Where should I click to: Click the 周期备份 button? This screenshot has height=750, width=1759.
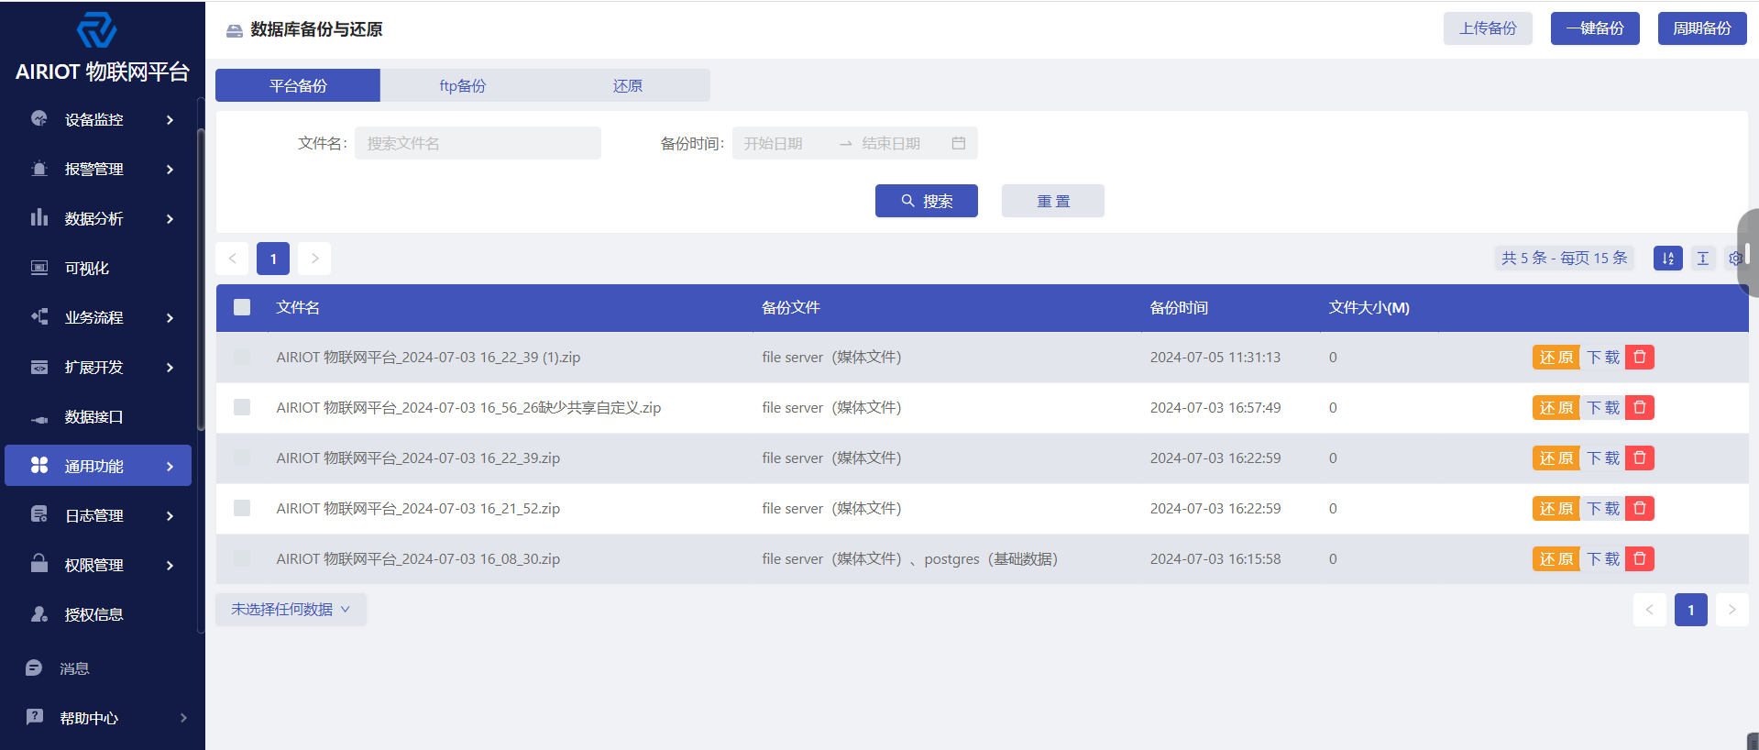click(x=1702, y=28)
